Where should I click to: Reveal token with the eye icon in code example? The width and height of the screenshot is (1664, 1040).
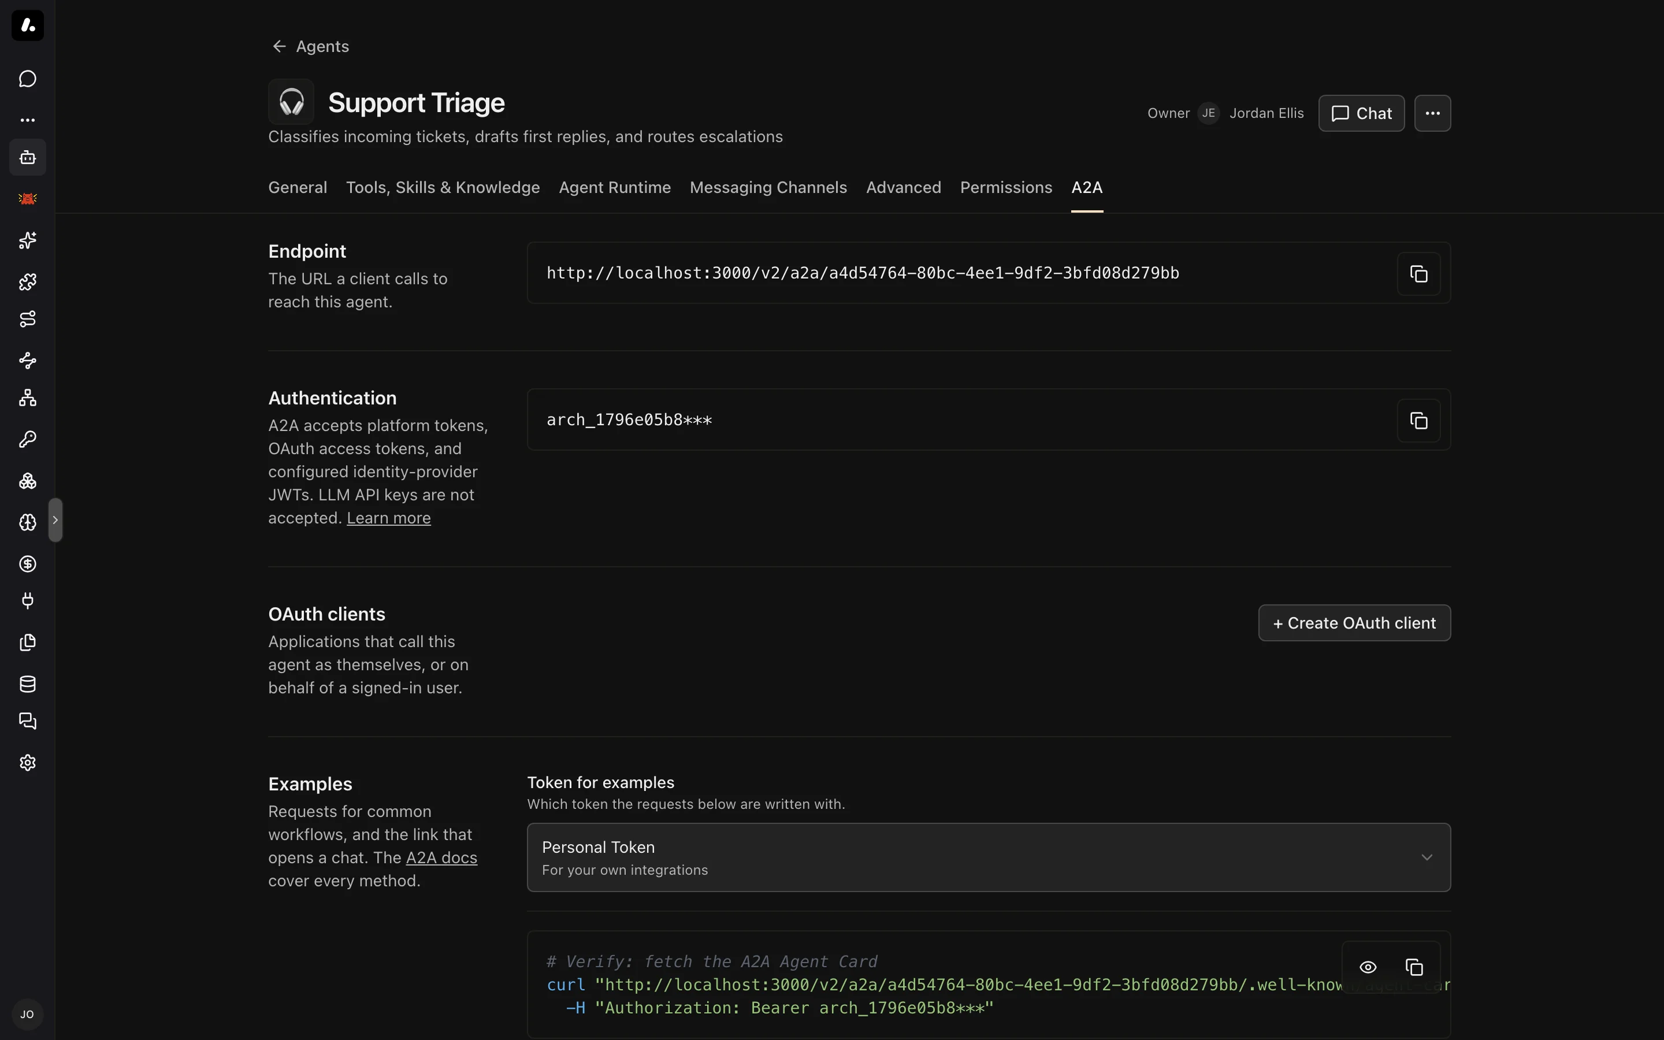coord(1368,967)
